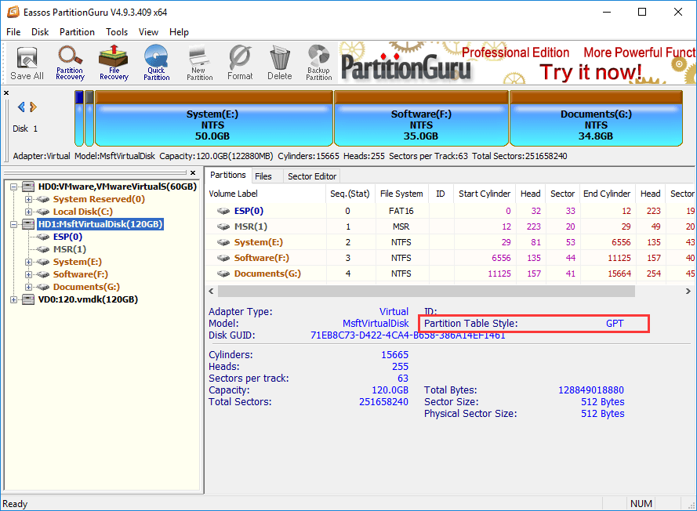Select Local Disk(C:) label in disk tree

pyautogui.click(x=83, y=212)
